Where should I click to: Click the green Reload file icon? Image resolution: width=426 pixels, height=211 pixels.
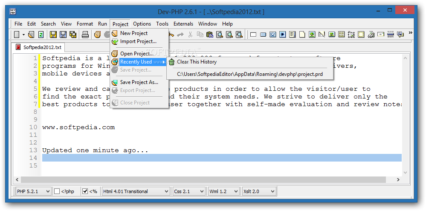(41, 35)
